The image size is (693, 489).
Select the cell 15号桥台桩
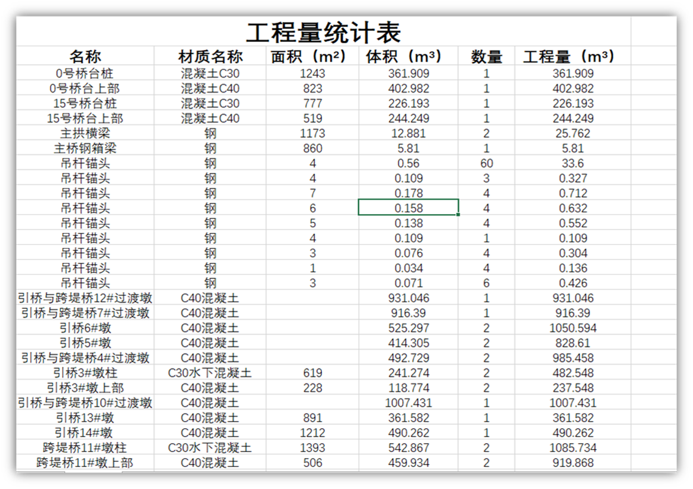85,103
